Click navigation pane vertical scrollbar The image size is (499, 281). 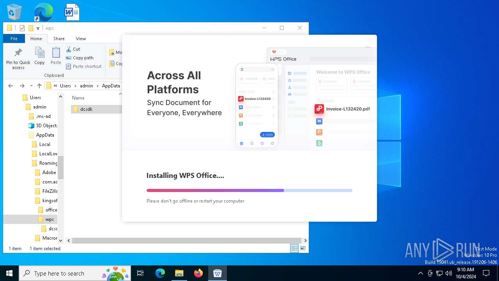pos(60,167)
